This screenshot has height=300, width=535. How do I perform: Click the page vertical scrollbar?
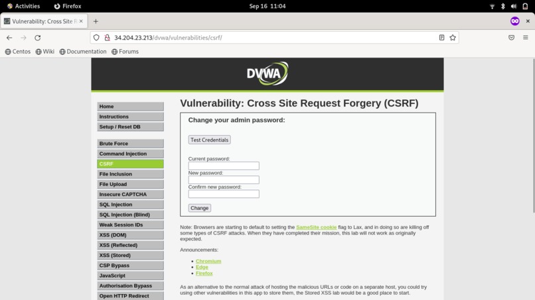(x=533, y=136)
